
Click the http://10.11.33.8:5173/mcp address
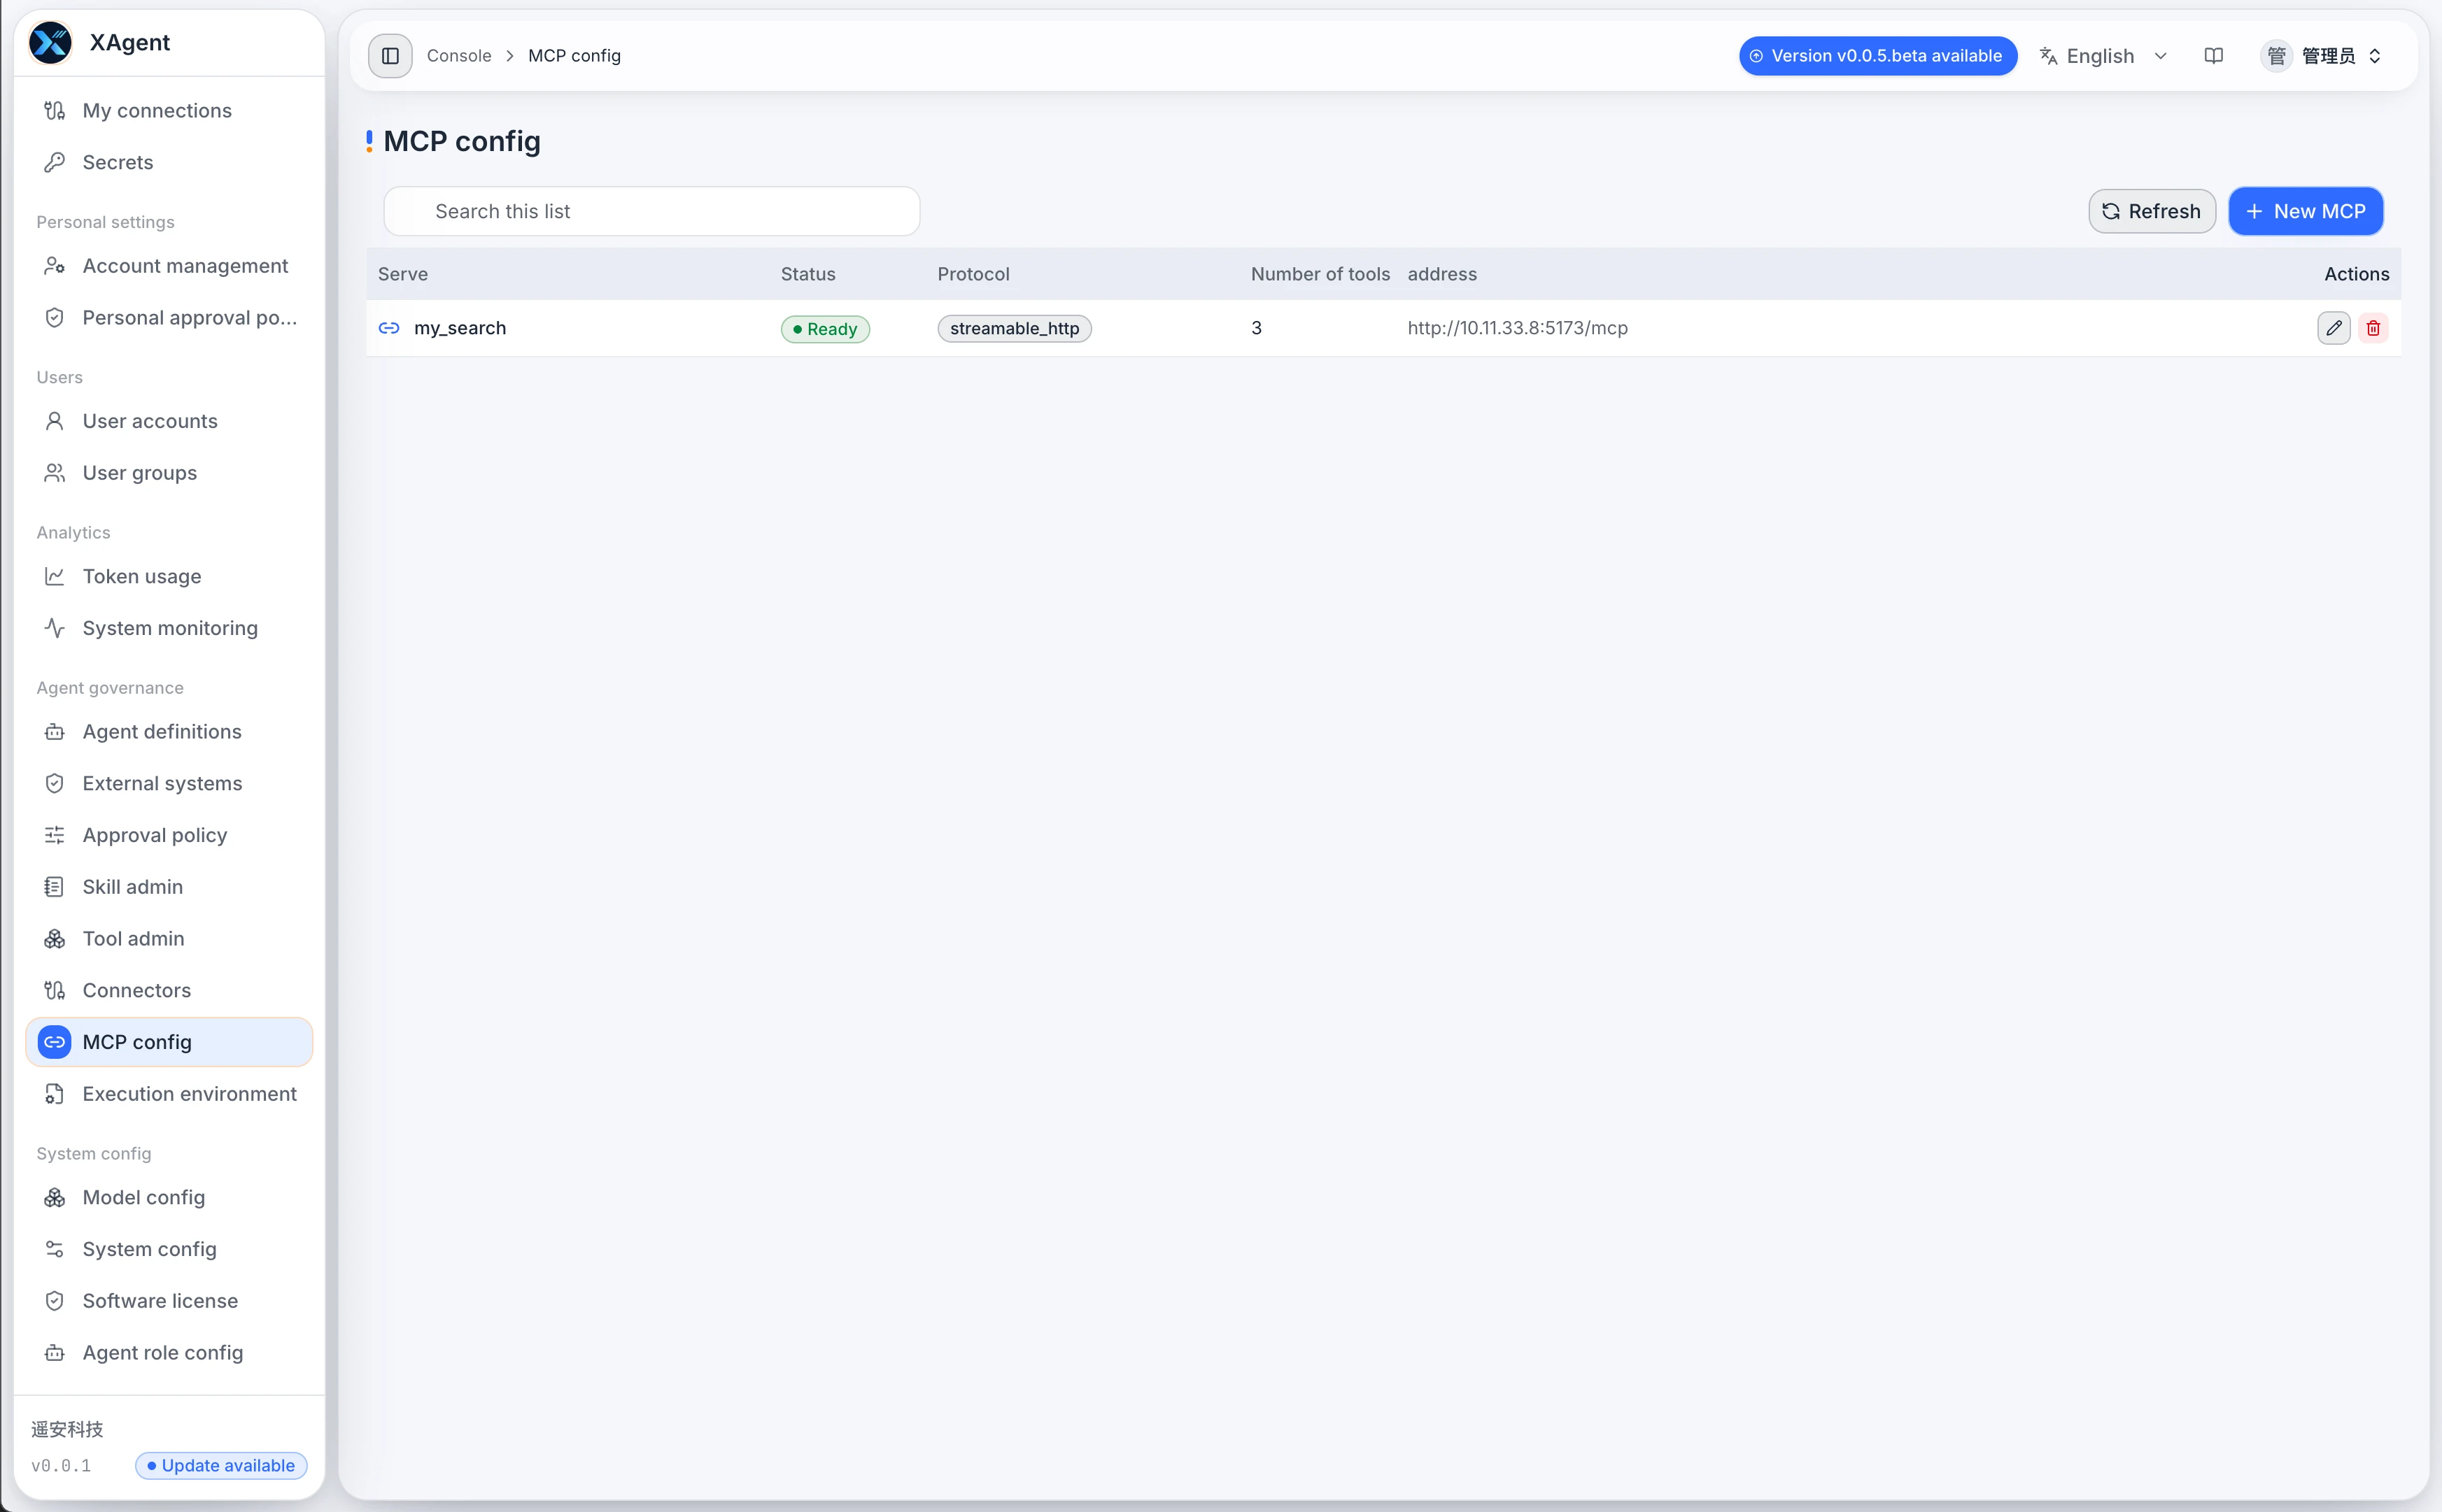(x=1518, y=328)
